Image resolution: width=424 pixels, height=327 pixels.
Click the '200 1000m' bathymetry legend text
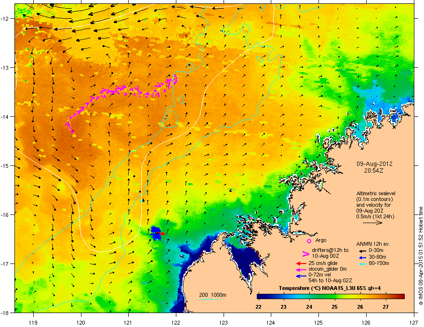(212, 295)
